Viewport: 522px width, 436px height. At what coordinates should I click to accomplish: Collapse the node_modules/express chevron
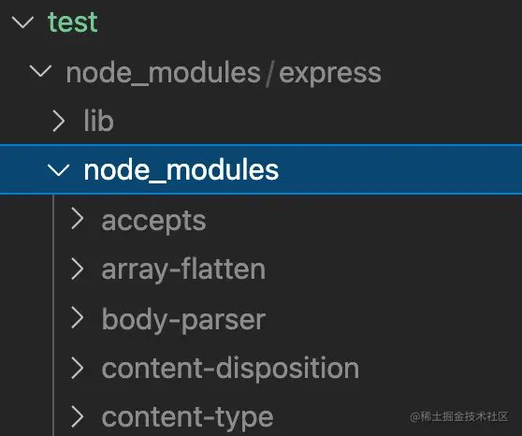click(x=40, y=71)
